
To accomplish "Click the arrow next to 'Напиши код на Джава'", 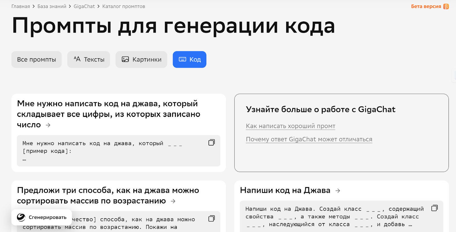I will pyautogui.click(x=338, y=191).
